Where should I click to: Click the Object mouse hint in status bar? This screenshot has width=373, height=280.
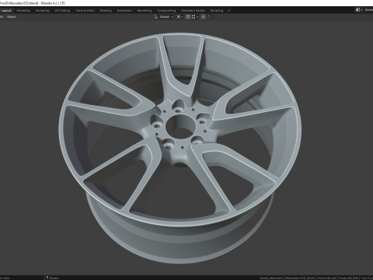pyautogui.click(x=52, y=278)
